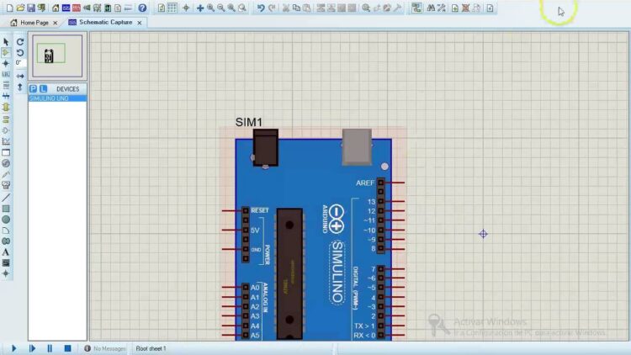Open PCB Layout red ARES toolbar icon
Image resolution: width=631 pixels, height=355 pixels.
[77, 8]
